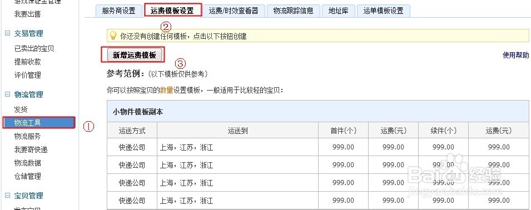The height and width of the screenshot is (210, 531).
Task: Click the 运送方式 column header
Action: (132, 131)
